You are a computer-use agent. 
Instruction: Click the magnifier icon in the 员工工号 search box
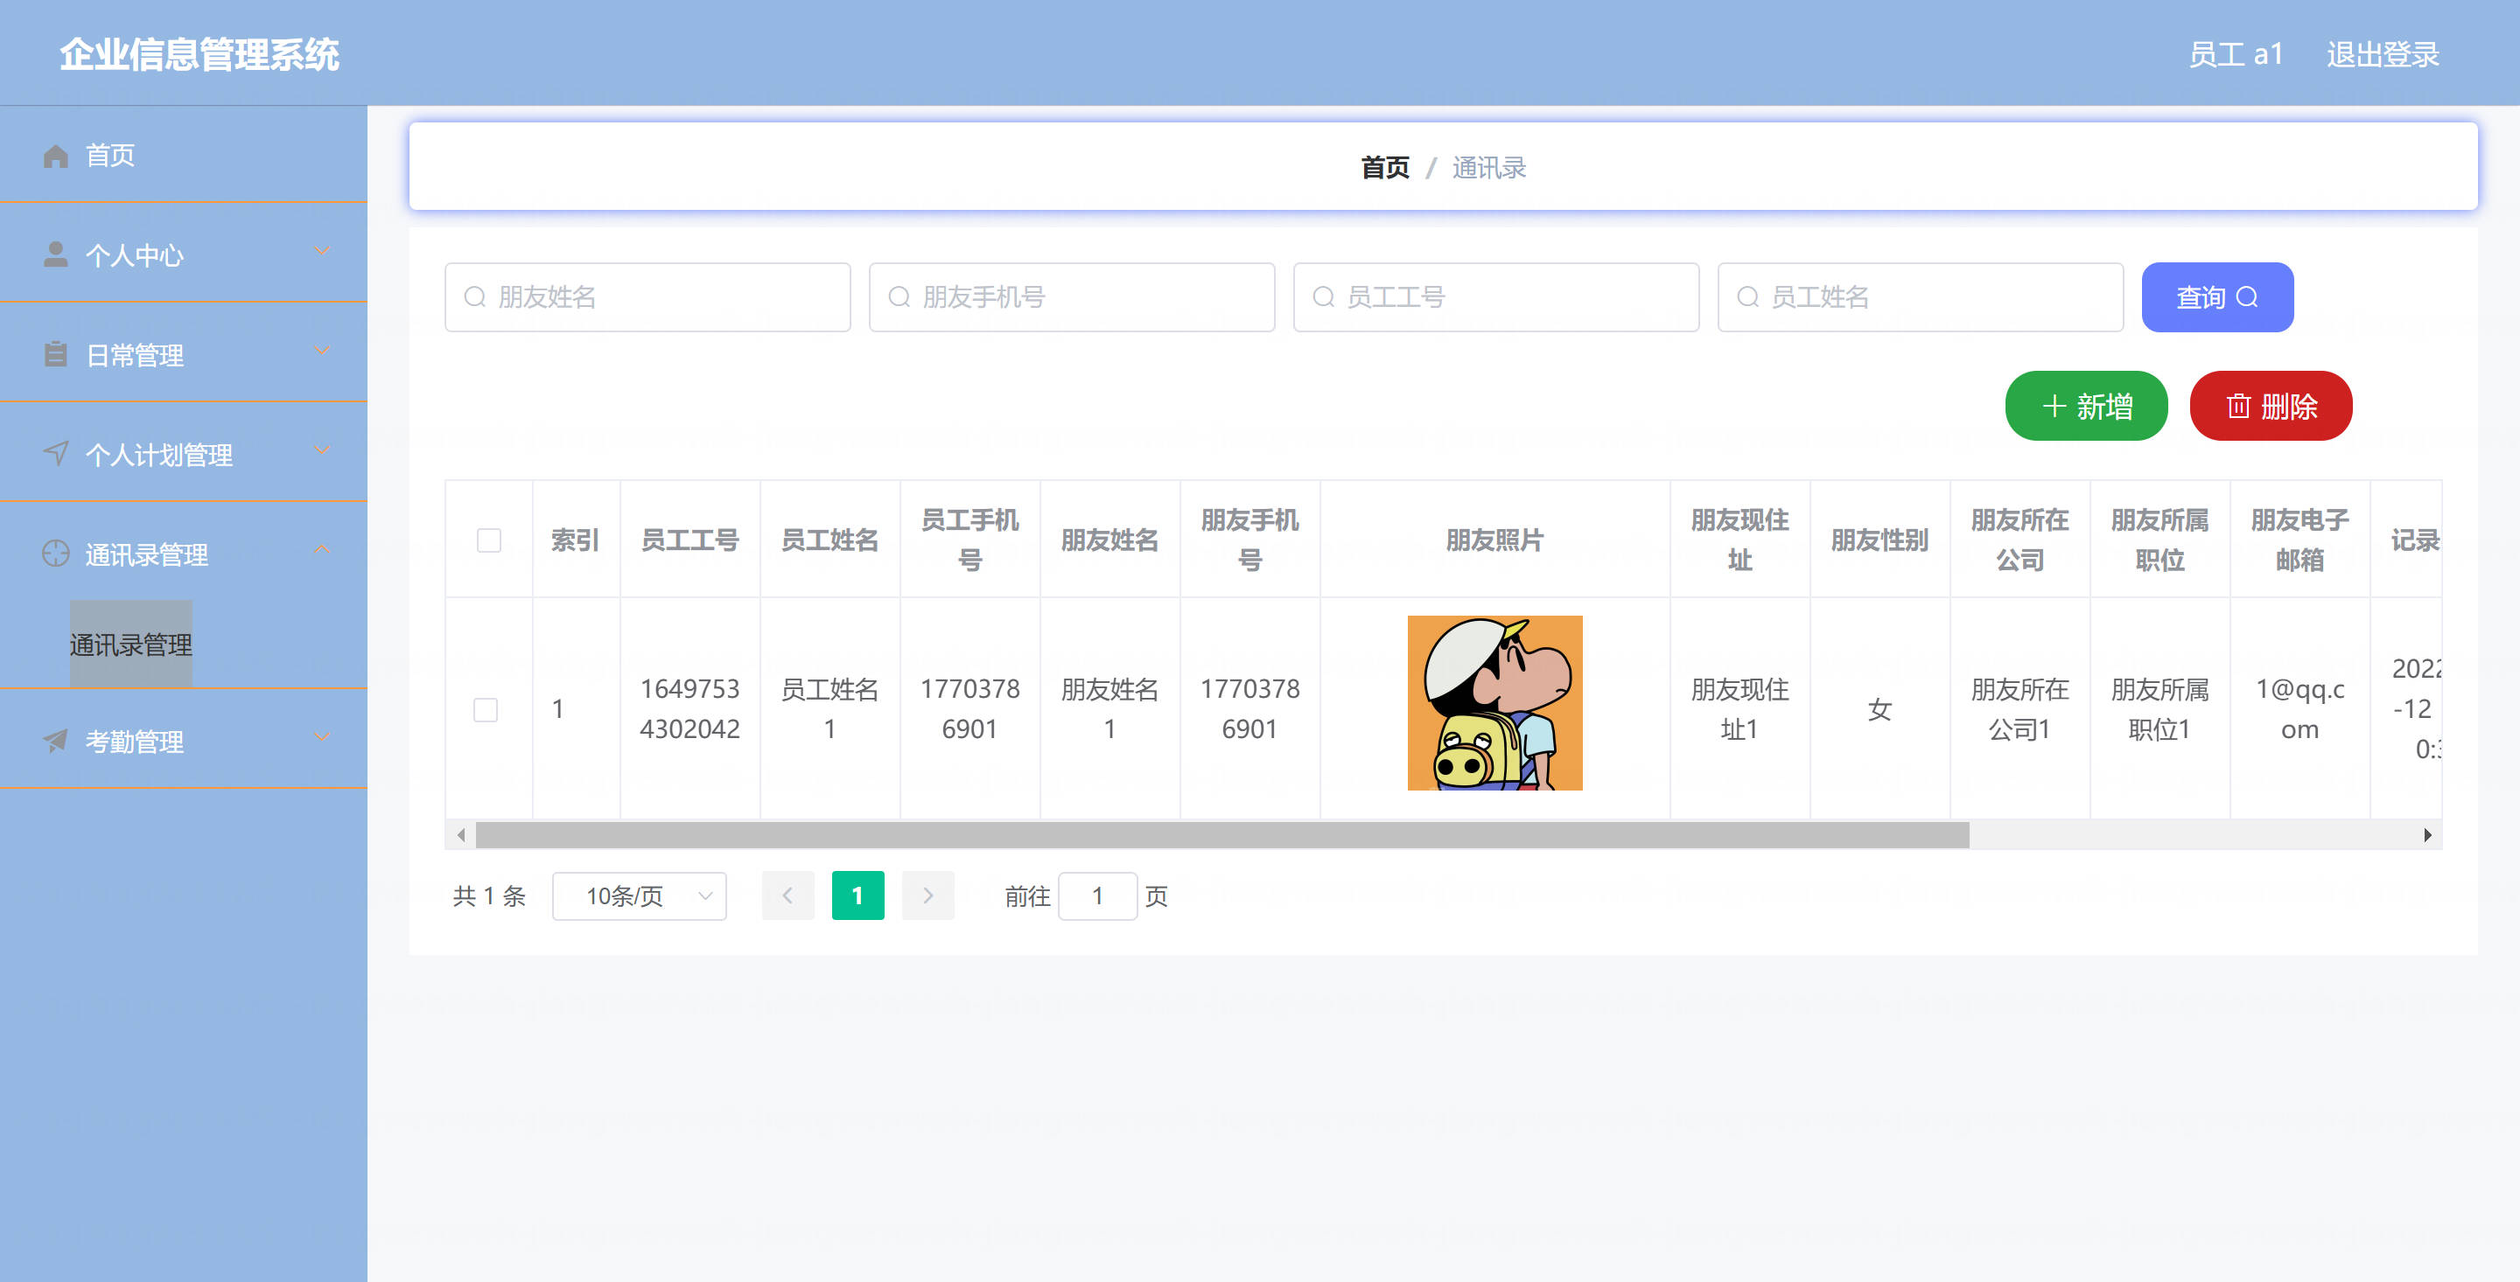pos(1324,296)
